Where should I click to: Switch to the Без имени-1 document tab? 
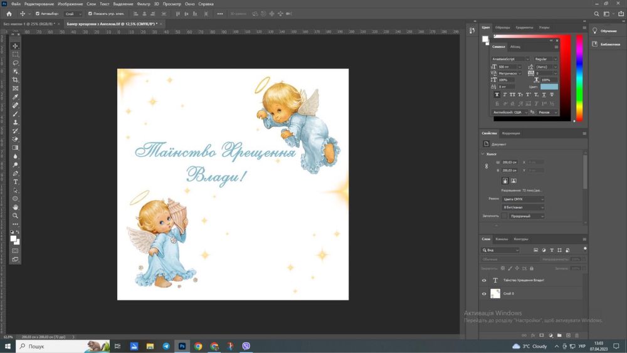pos(29,24)
